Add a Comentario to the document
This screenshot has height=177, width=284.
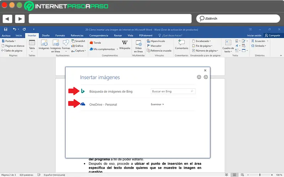tap(181, 45)
